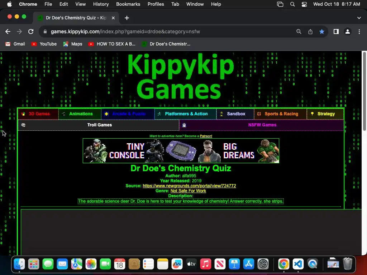Image resolution: width=367 pixels, height=275 pixels.
Task: Open Mail from the dock
Action: [x=62, y=264]
